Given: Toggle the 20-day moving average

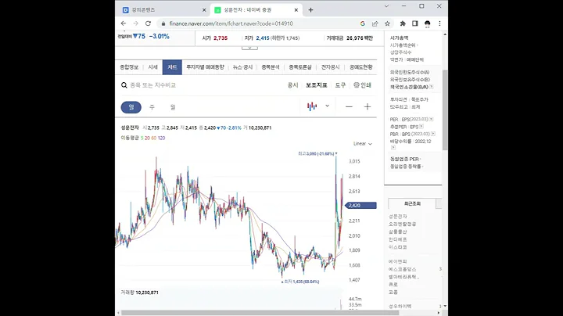Looking at the screenshot, I should (x=147, y=138).
